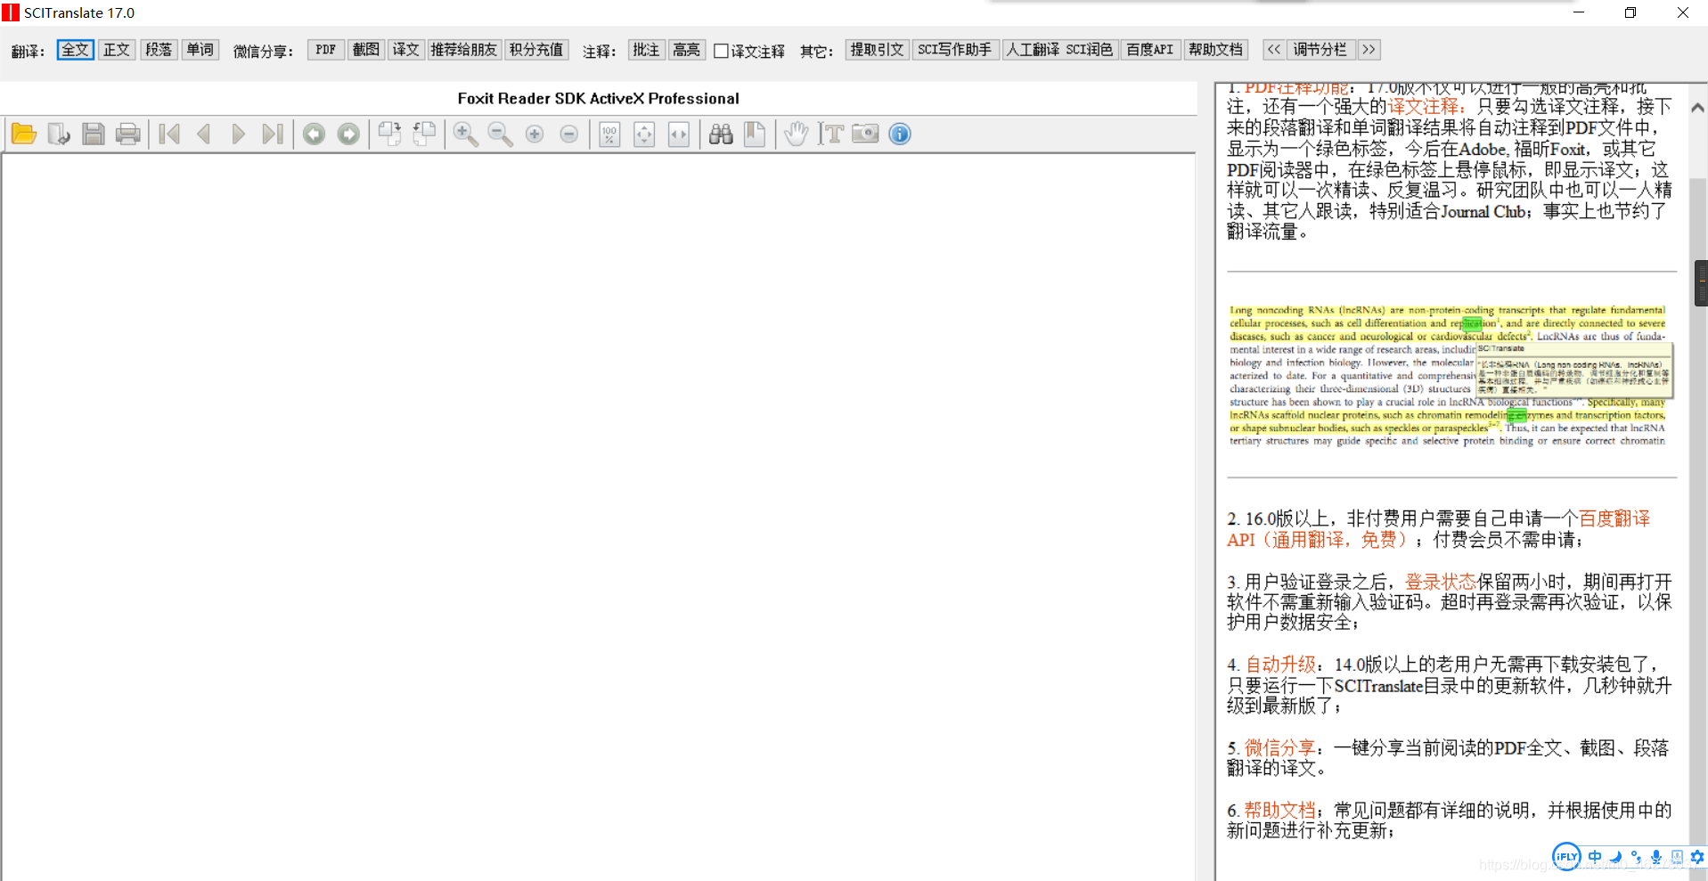Translate the full text with 全文
Screen dimensions: 1708x881
75,50
